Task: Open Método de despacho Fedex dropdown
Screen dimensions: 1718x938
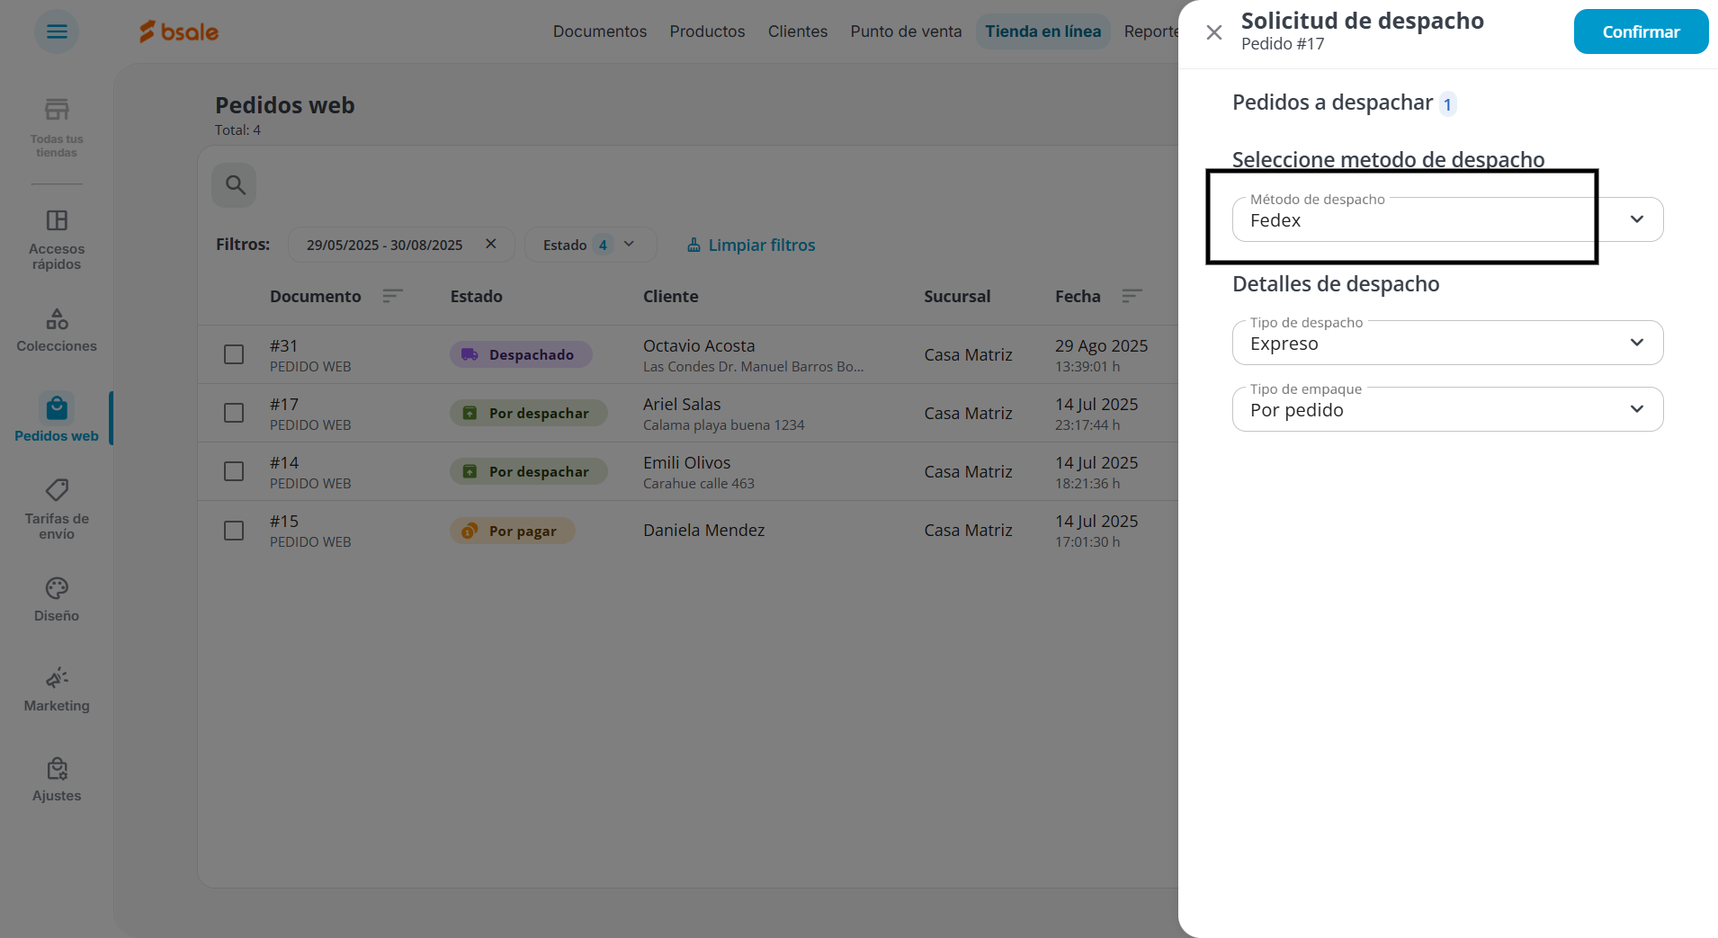Action: pos(1448,219)
